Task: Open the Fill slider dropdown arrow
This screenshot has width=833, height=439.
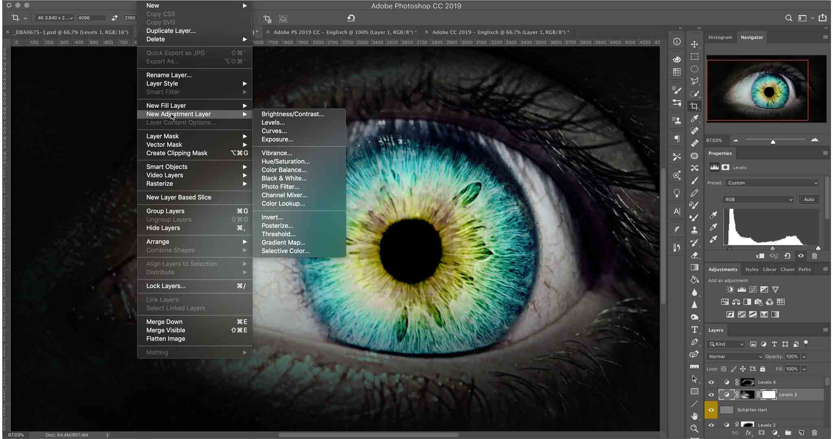Action: coord(804,369)
